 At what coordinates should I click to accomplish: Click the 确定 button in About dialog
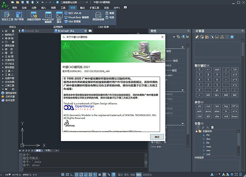(156, 137)
